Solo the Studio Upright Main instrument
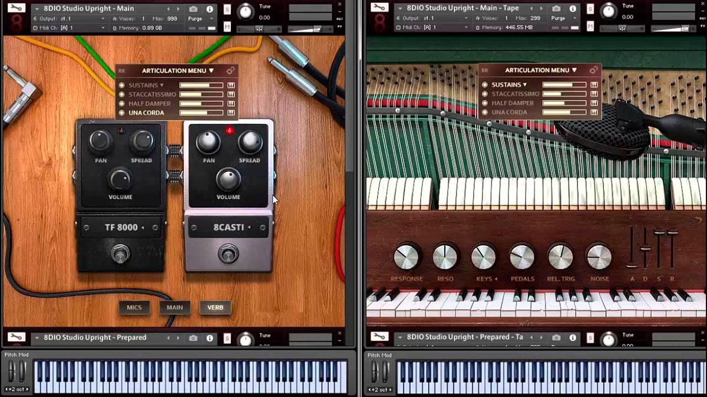The width and height of the screenshot is (707, 397). coord(227,9)
